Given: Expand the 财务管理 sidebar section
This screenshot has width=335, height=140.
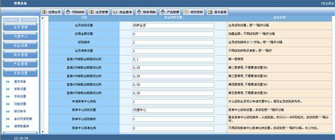Looking at the screenshot, I should (x=20, y=55).
